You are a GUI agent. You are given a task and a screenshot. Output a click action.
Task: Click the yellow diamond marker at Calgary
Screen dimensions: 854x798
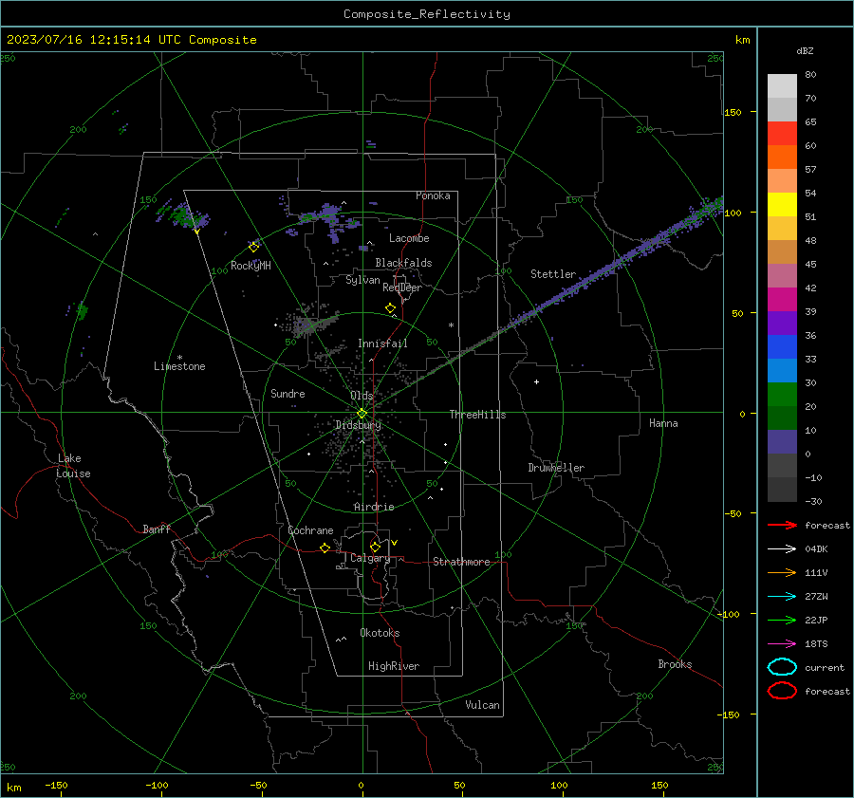[x=375, y=547]
